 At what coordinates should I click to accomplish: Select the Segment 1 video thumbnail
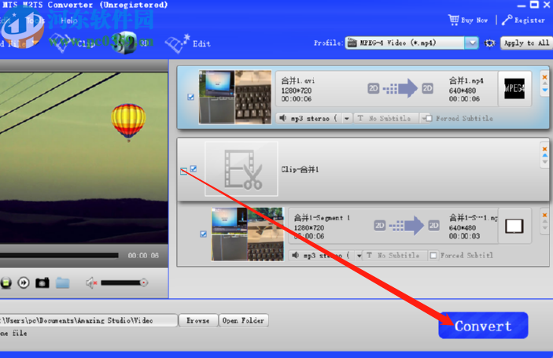[248, 234]
